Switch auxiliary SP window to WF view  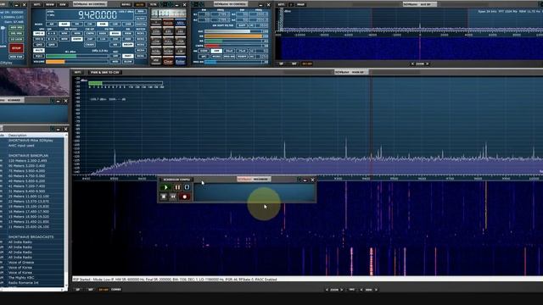coord(294,64)
